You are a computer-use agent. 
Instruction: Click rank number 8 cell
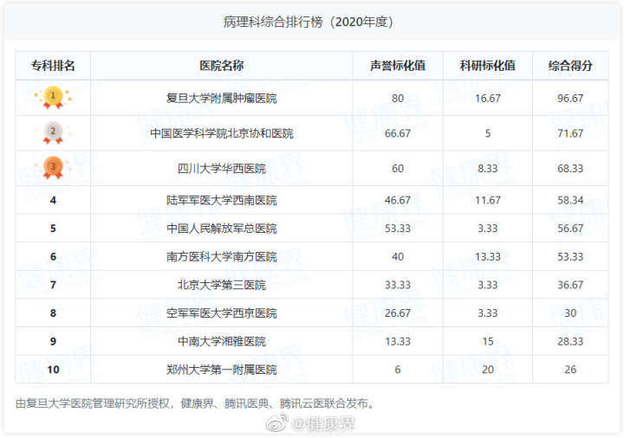[x=53, y=313]
